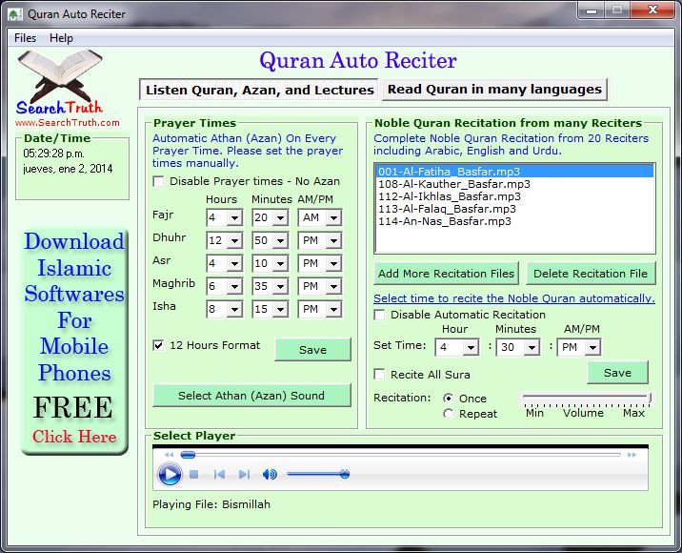The image size is (682, 553).
Task: Click the Download Islamic Softwares banner
Action: pyautogui.click(x=74, y=342)
